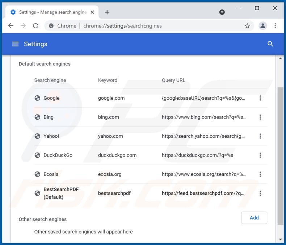Click the globe icon beside Bing
This screenshot has height=245, width=286.
(x=37, y=117)
